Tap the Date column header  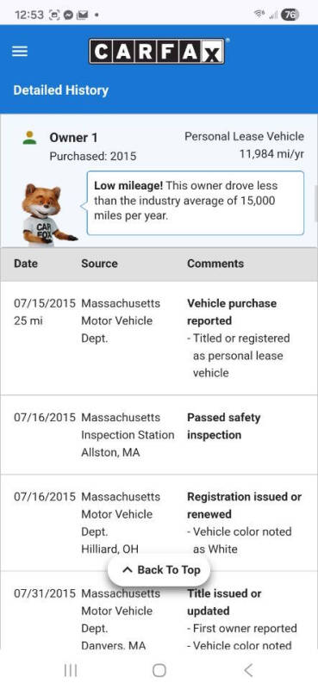click(26, 264)
